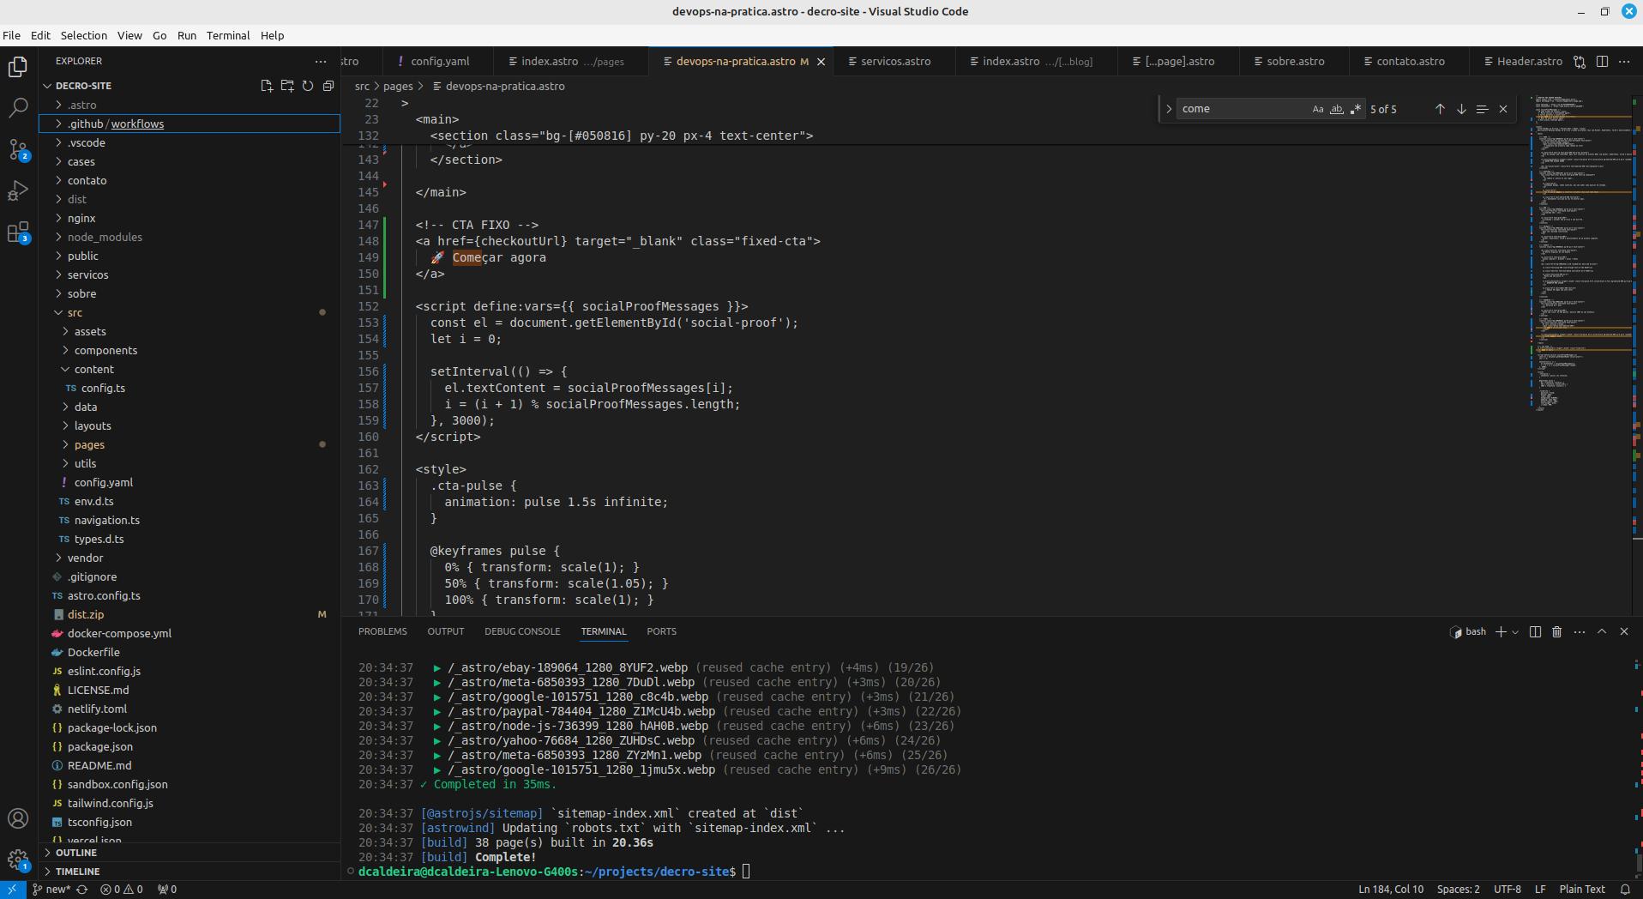Viewport: 1643px width, 899px height.
Task: Open editor more actions ellipsis
Action: (x=1624, y=62)
